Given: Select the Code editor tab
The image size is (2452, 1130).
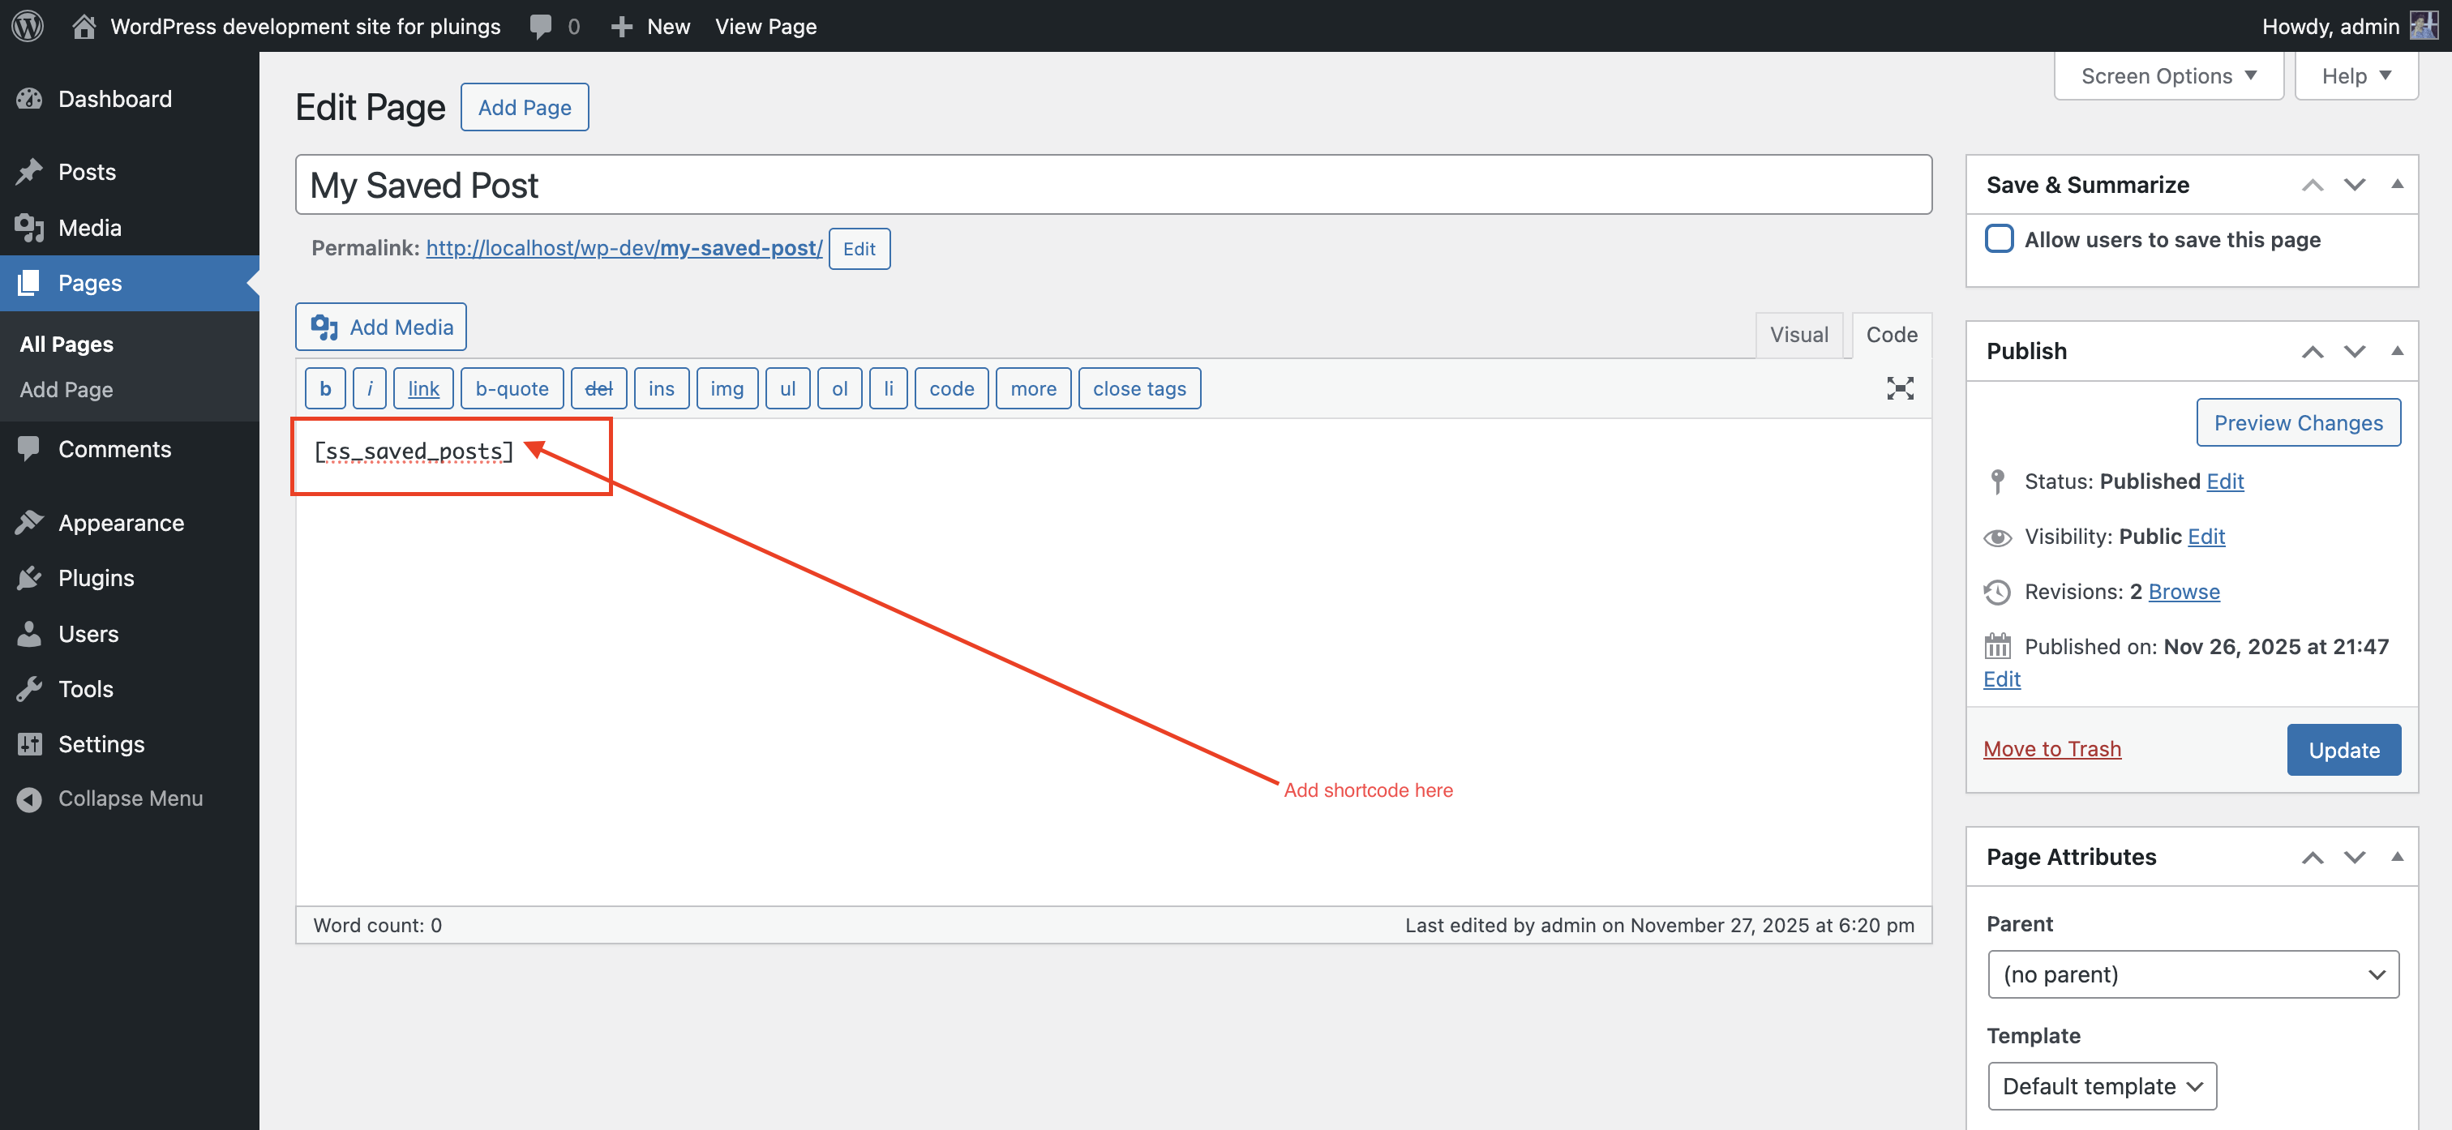Looking at the screenshot, I should click(1890, 334).
